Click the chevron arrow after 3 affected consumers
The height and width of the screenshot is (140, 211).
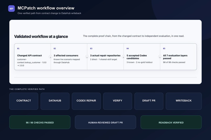[x=87, y=57]
